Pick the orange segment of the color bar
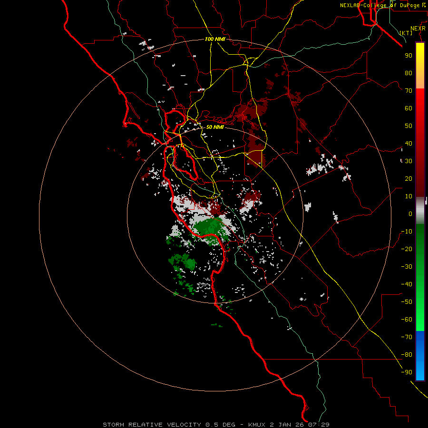The image size is (428, 428). (x=420, y=81)
